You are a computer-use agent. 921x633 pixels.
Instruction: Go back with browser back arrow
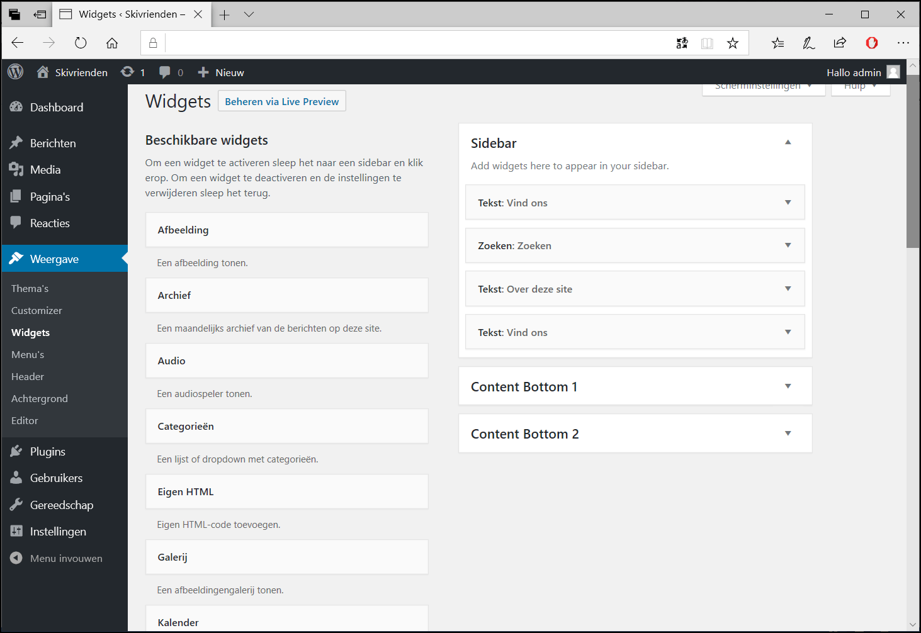(x=18, y=43)
